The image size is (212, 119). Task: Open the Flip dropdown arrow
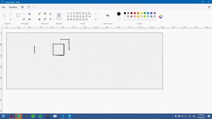32,19
